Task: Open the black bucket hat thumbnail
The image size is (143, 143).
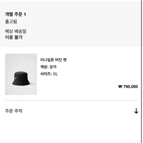Action: [x=21, y=74]
